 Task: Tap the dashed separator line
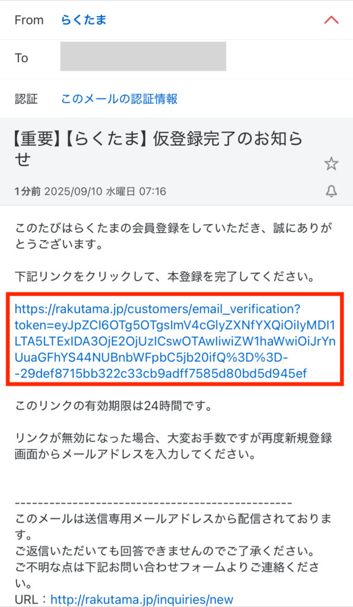(153, 503)
